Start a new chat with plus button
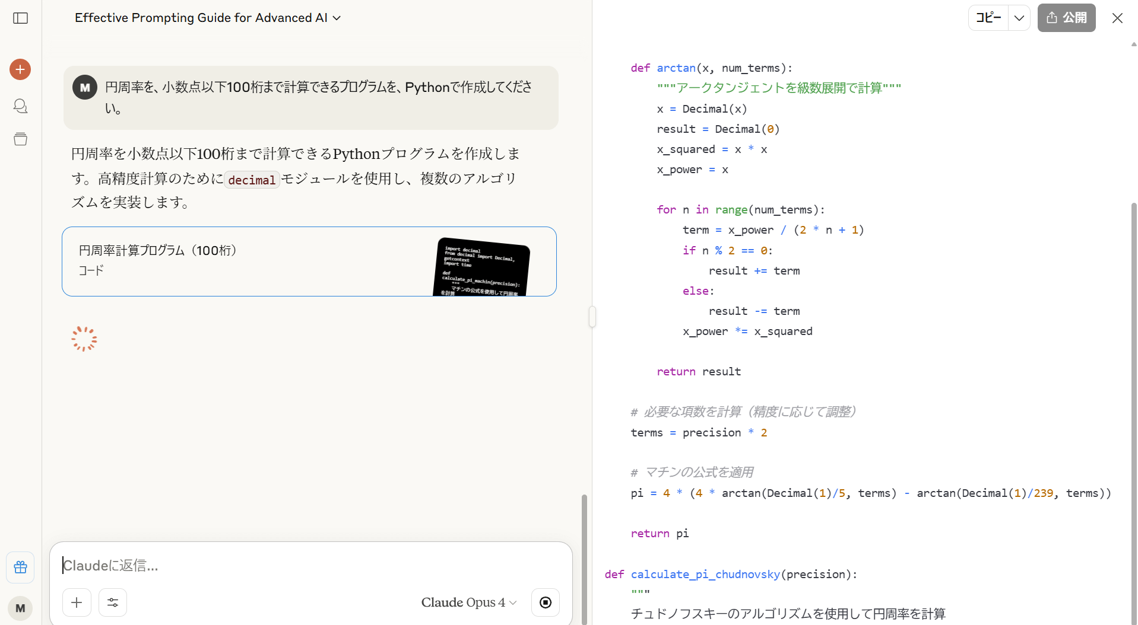 click(x=20, y=69)
